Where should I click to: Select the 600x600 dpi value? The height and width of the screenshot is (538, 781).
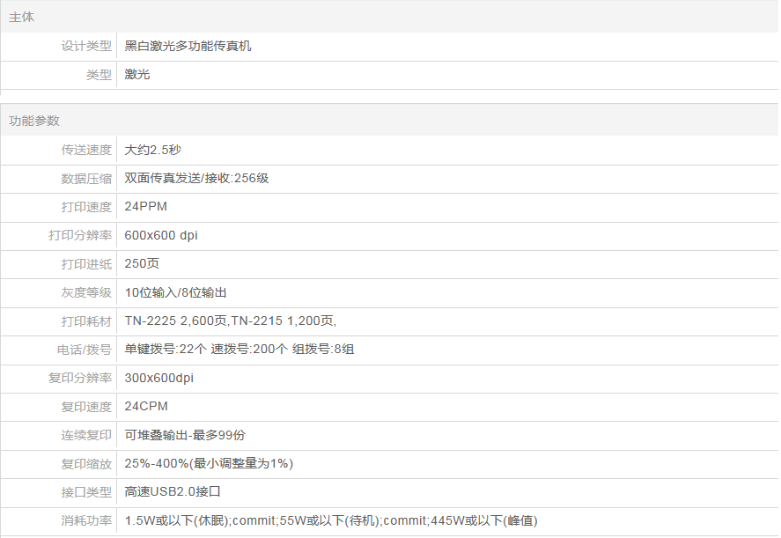pos(161,236)
